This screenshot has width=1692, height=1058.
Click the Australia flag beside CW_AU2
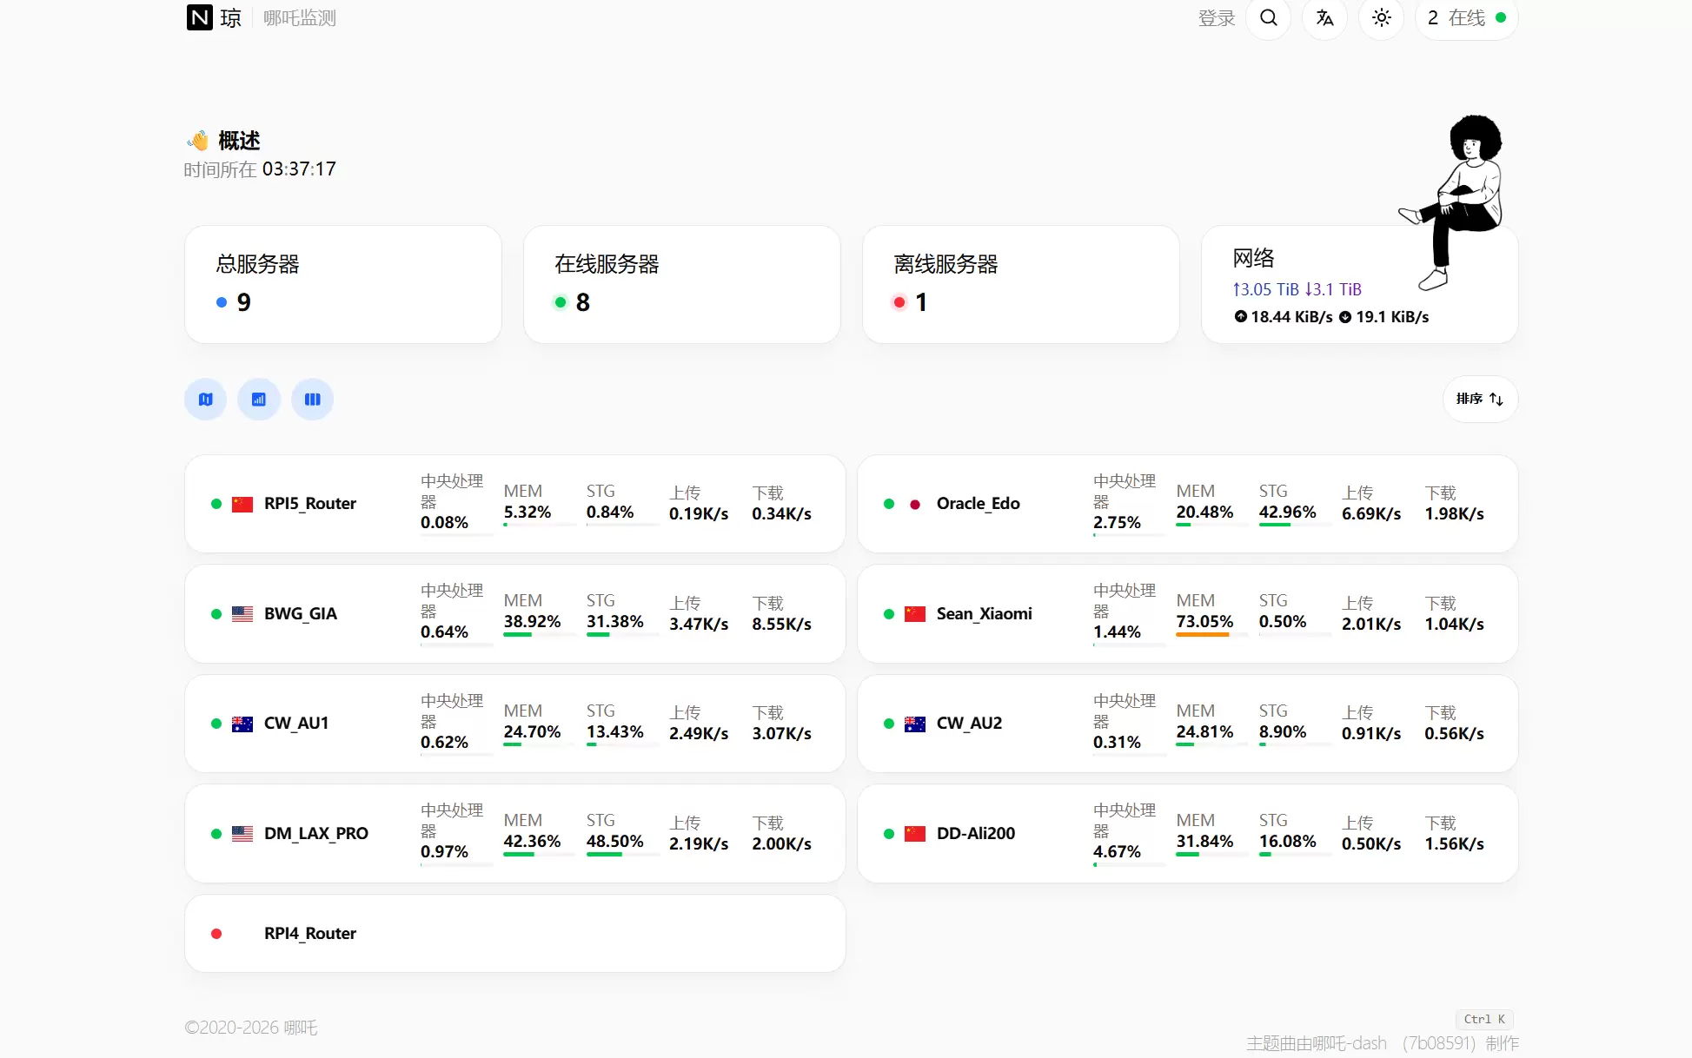pos(914,724)
